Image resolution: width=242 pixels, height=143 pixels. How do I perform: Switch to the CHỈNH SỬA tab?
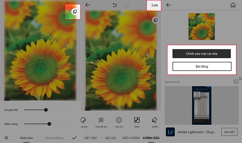click(x=151, y=138)
